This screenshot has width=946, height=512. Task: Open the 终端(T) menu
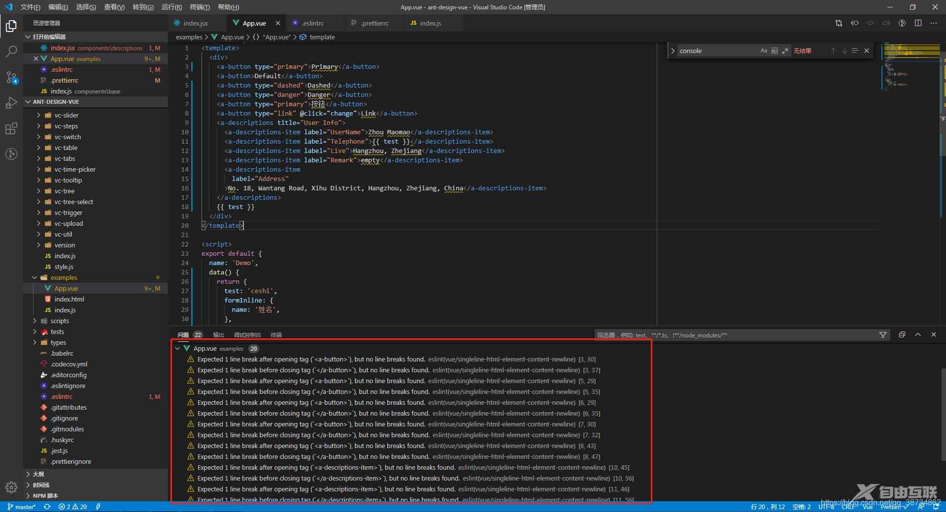coord(200,7)
